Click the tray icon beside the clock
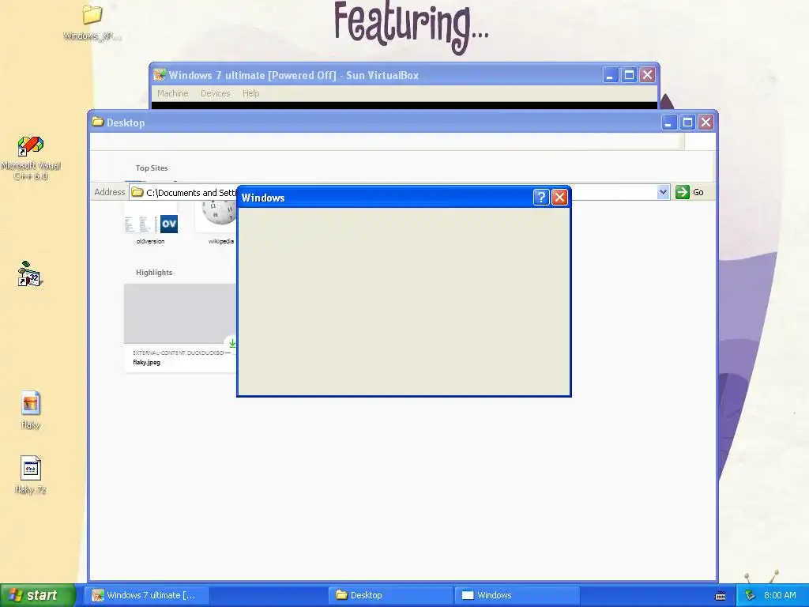This screenshot has width=809, height=607. [x=751, y=595]
